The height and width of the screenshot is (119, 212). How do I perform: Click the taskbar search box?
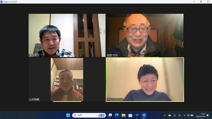coord(89,115)
